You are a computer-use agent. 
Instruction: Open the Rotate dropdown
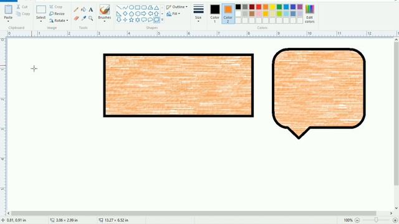tap(59, 21)
